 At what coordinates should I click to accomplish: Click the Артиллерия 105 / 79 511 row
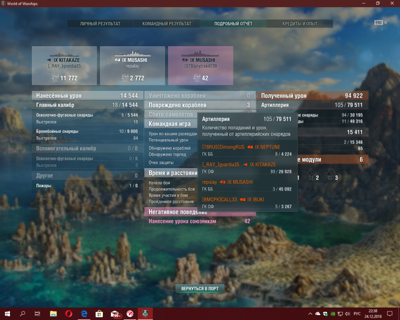click(312, 105)
